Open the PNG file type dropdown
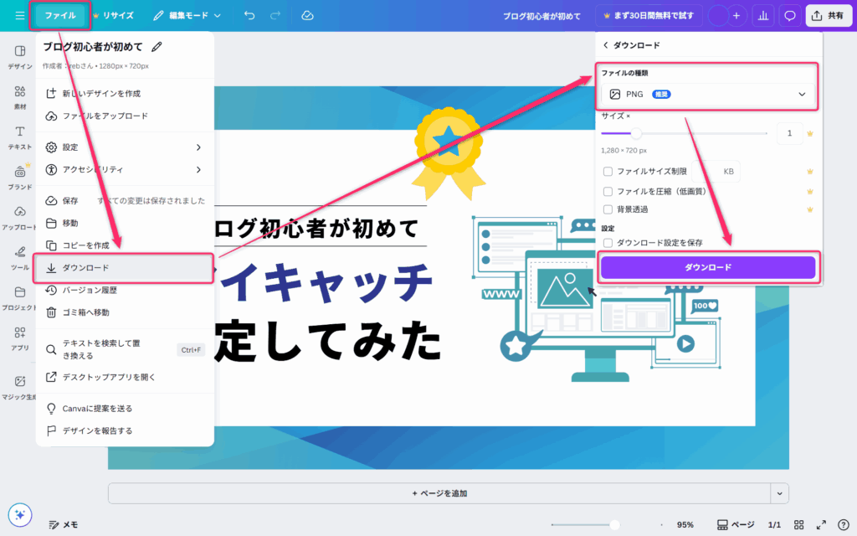Image resolution: width=857 pixels, height=536 pixels. [x=708, y=95]
